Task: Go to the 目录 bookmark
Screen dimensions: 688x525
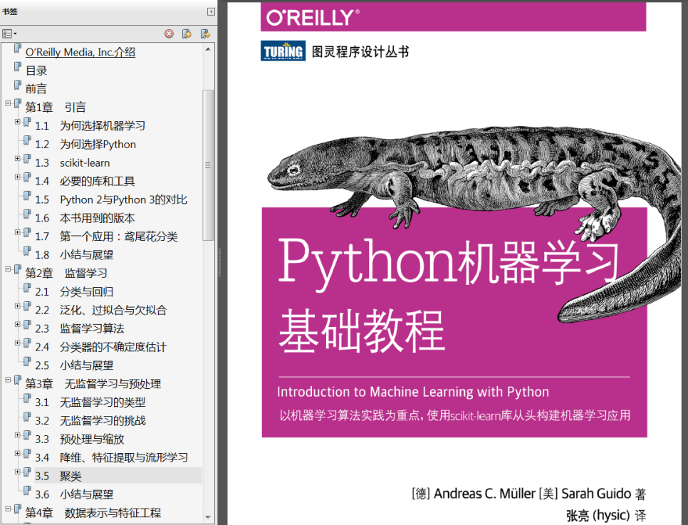Action: point(36,71)
